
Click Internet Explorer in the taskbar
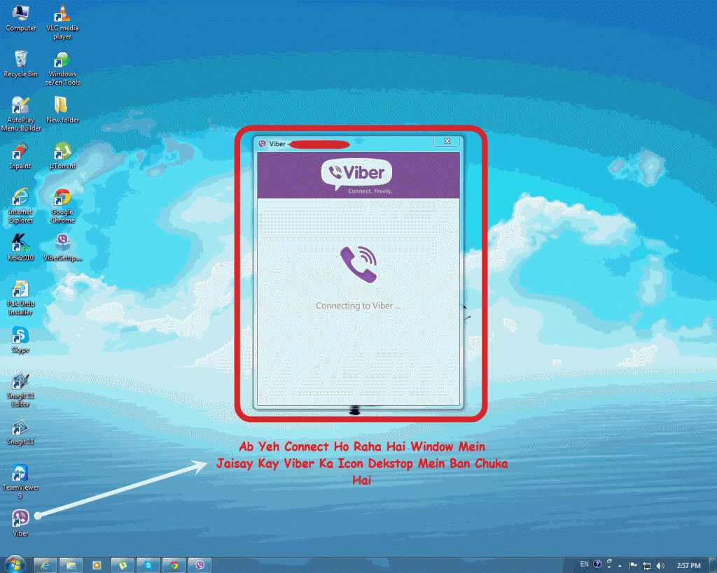tap(45, 565)
